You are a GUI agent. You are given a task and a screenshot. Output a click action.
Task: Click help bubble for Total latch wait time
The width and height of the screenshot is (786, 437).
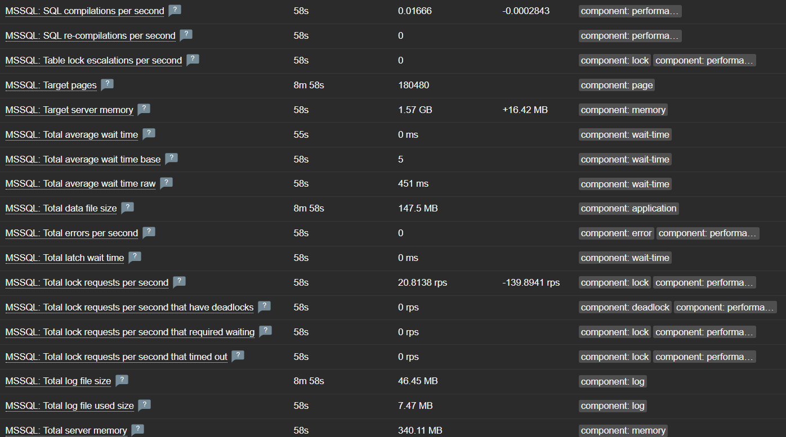pyautogui.click(x=135, y=257)
